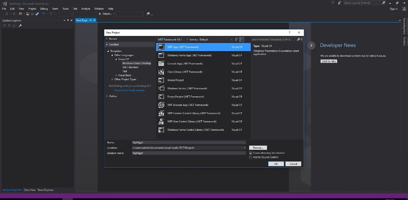Collapse the Visual C# tree node
The height and width of the screenshot is (200, 408).
(x=116, y=59)
